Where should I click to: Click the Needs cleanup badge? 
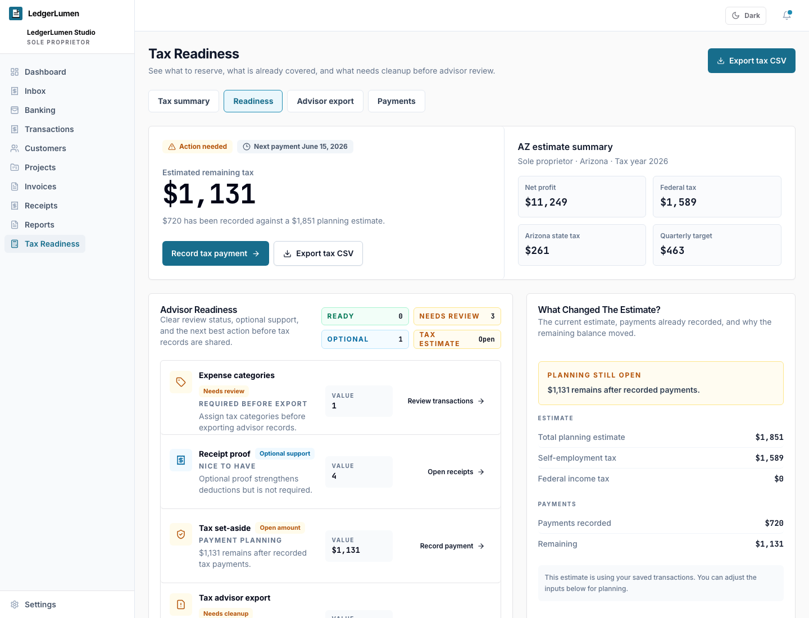(x=226, y=614)
